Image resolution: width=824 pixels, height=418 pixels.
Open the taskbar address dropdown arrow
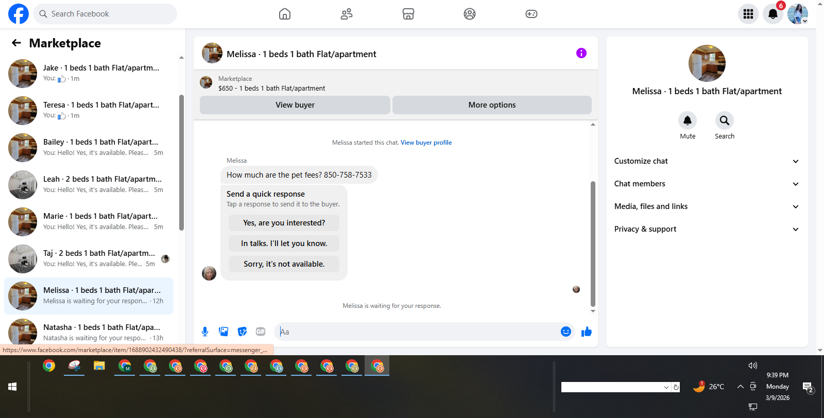click(x=666, y=388)
